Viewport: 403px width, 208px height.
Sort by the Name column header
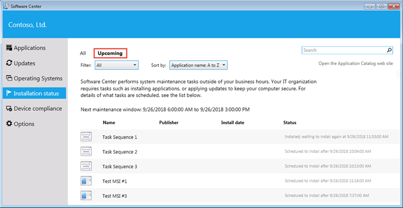coord(109,123)
